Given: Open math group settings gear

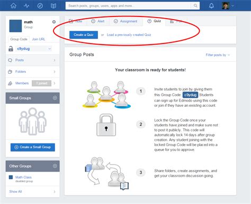Looking at the screenshot, I should tap(54, 22).
